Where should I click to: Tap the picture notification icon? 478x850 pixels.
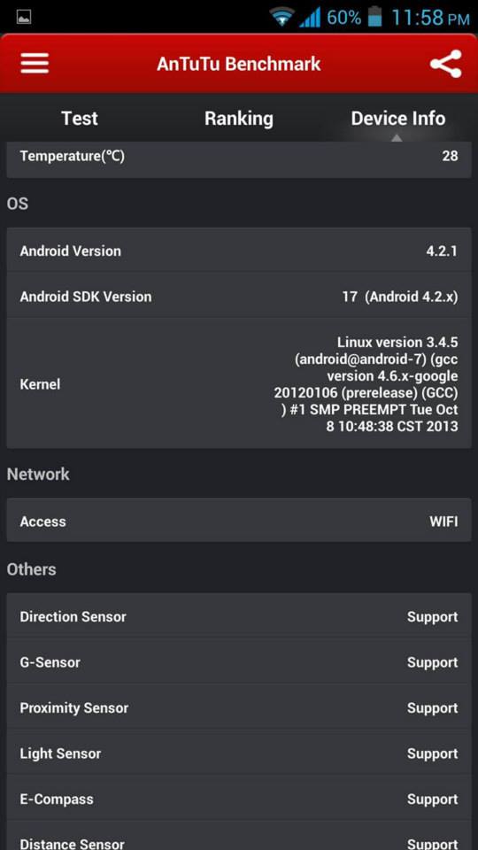[24, 18]
